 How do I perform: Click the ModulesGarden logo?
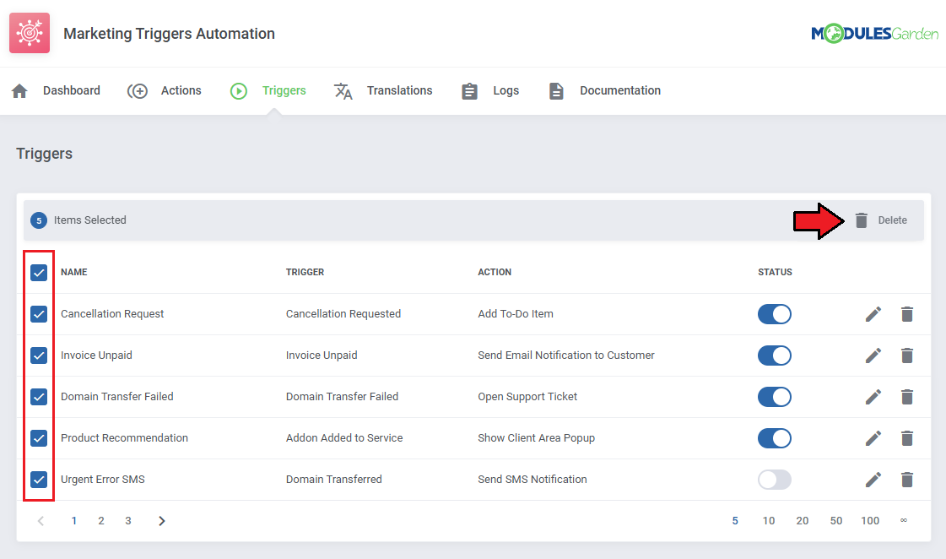click(x=874, y=34)
